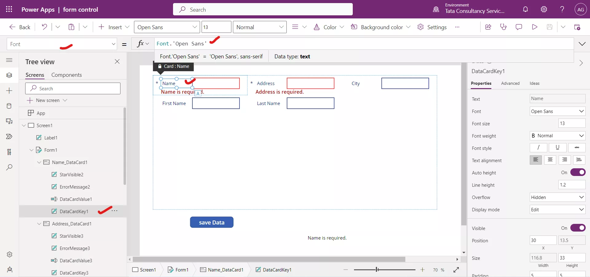Toggle Auto height off
The height and width of the screenshot is (277, 590).
click(x=578, y=172)
